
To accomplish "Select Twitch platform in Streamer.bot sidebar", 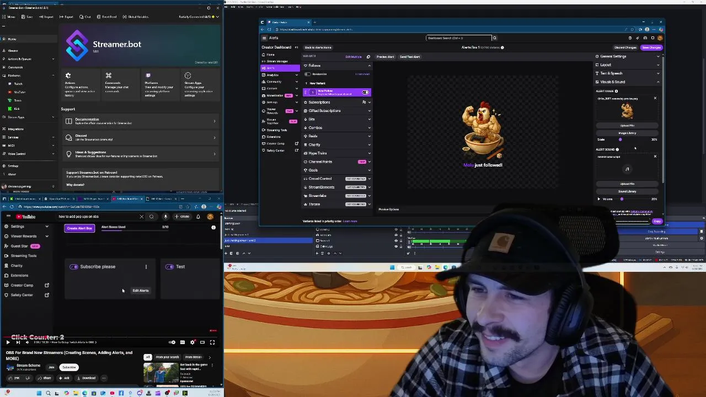I will [18, 84].
